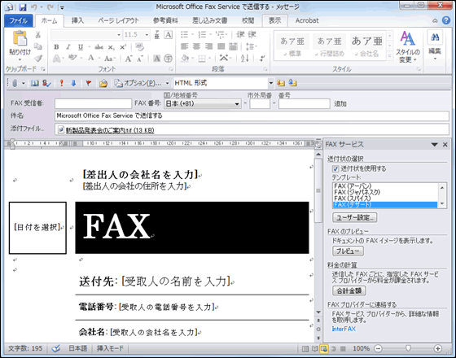
Task: Click the follow-up red flag icon
Action: [x=89, y=83]
